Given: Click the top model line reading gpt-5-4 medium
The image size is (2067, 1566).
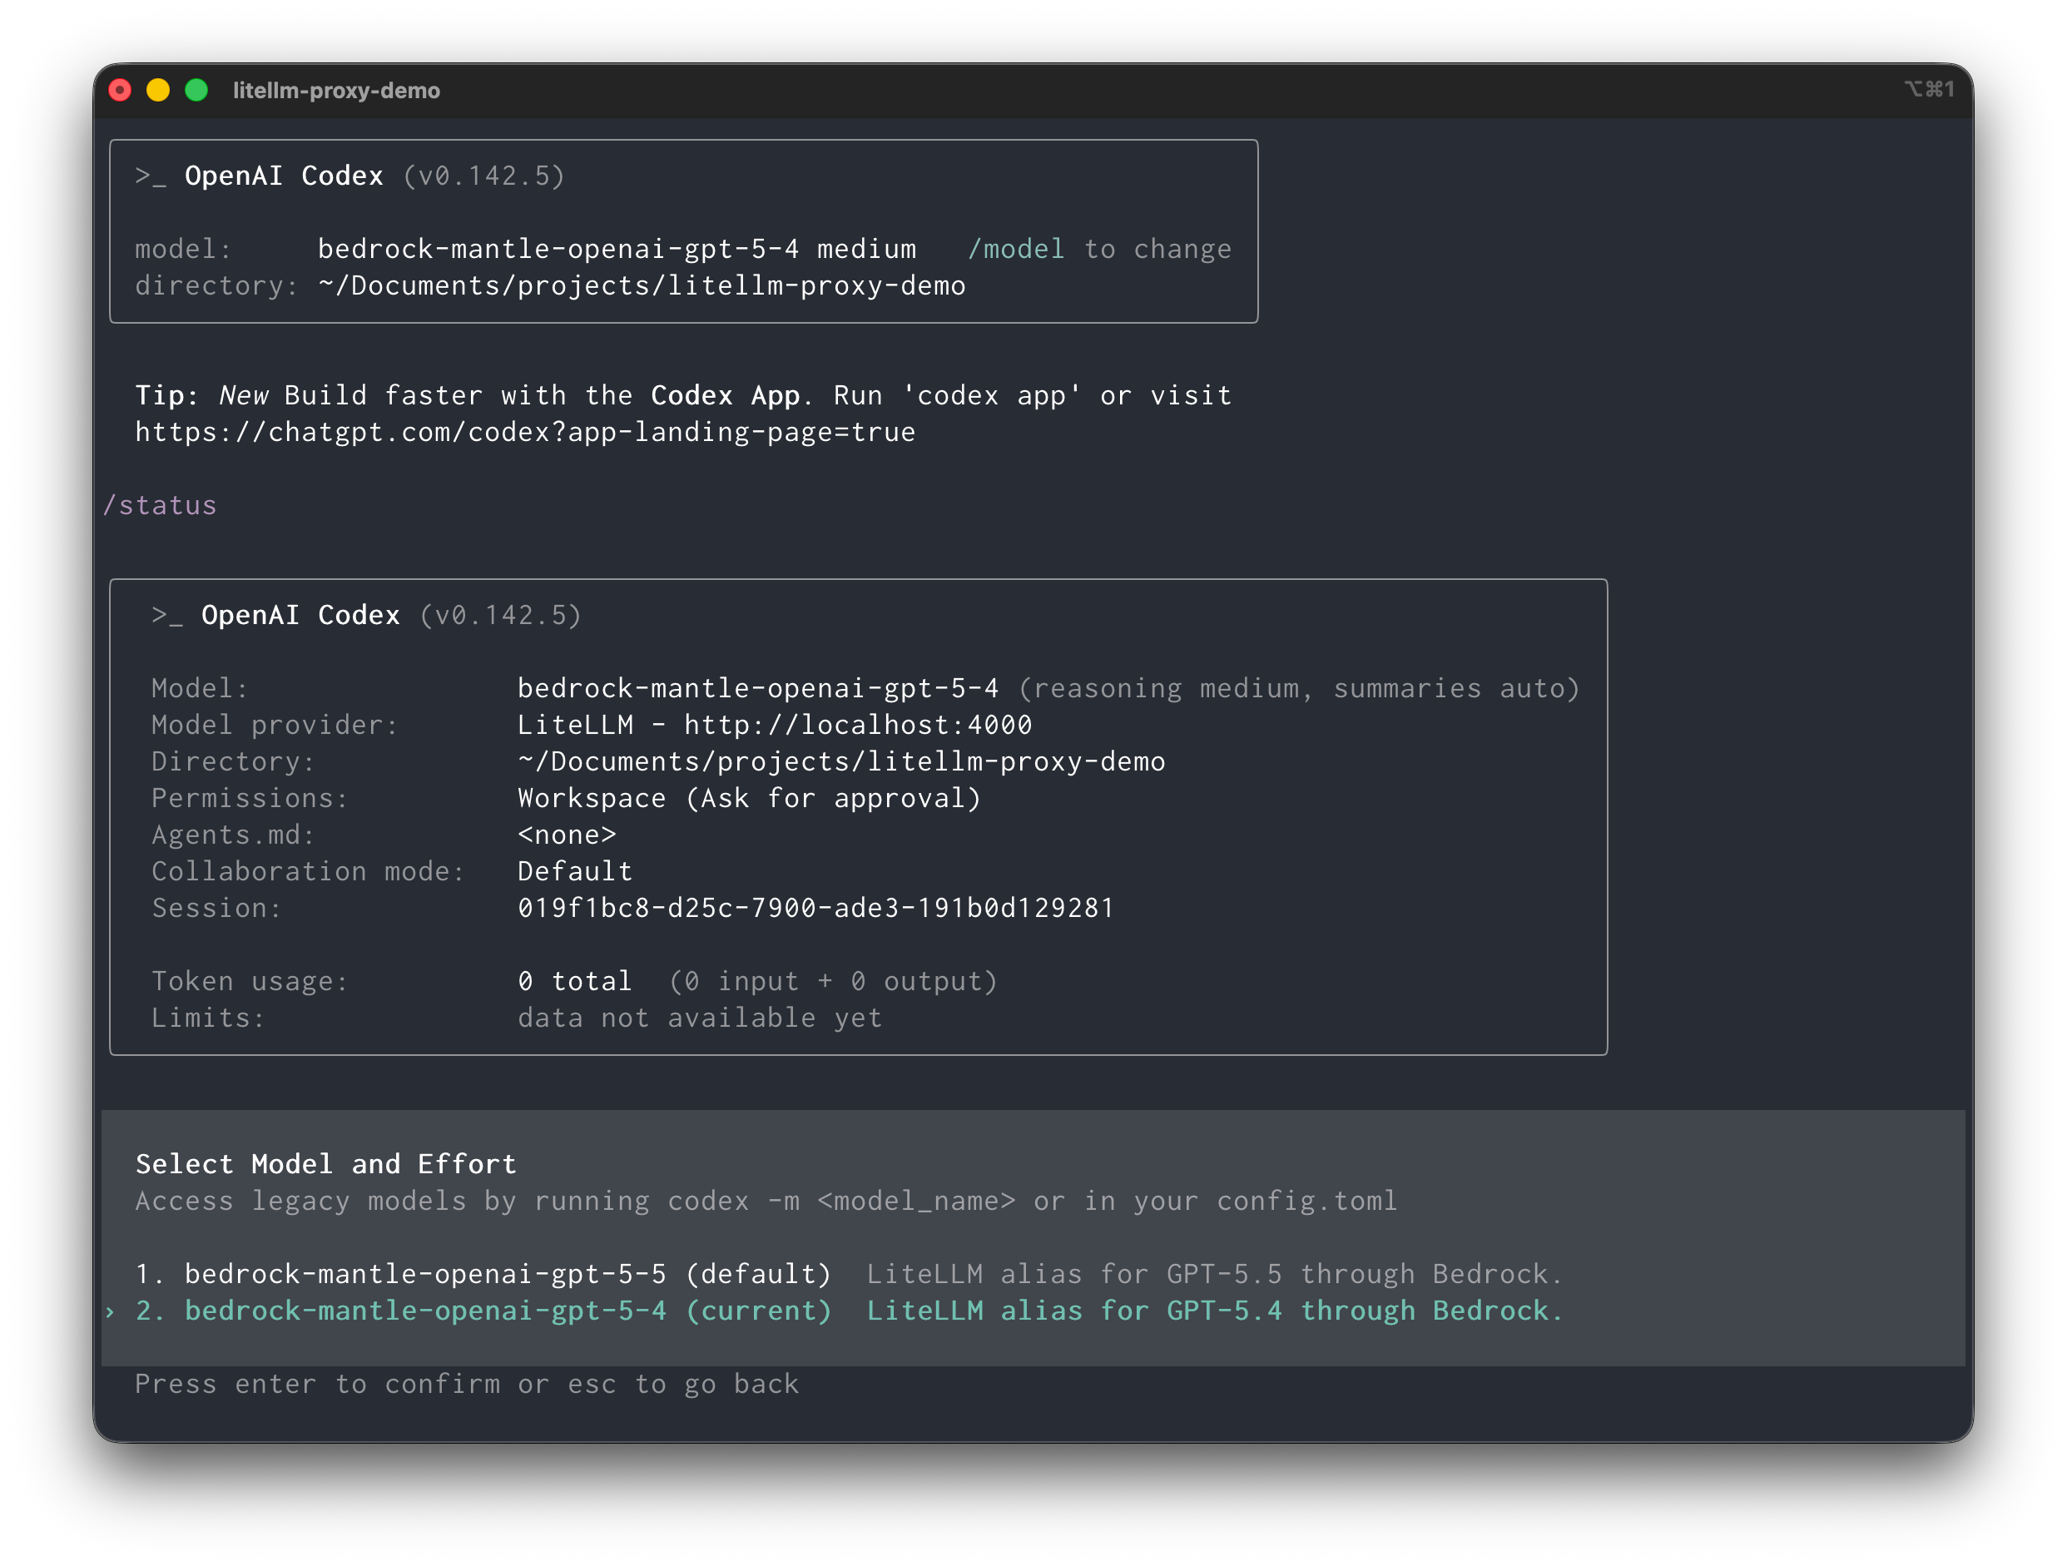Looking at the screenshot, I should (x=617, y=249).
